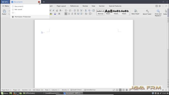Open the Section tab

[102, 6]
